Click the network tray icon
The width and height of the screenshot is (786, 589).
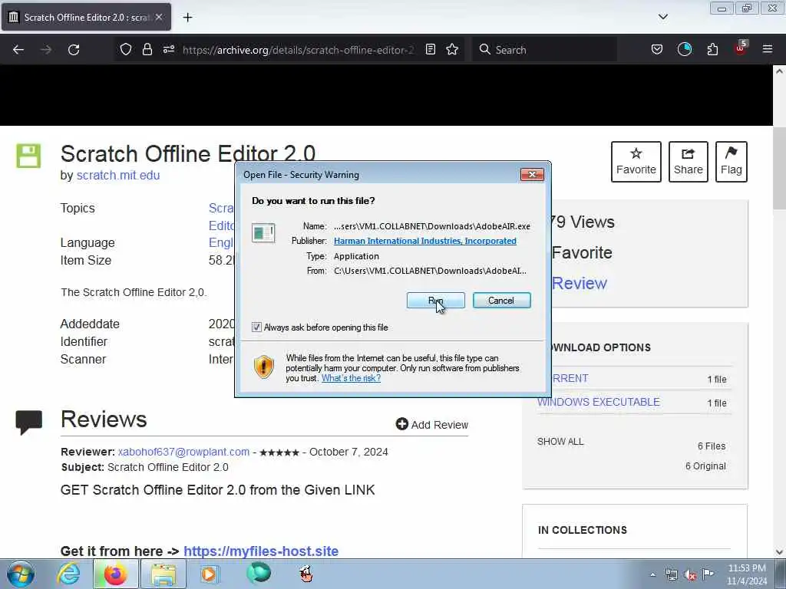pos(671,574)
